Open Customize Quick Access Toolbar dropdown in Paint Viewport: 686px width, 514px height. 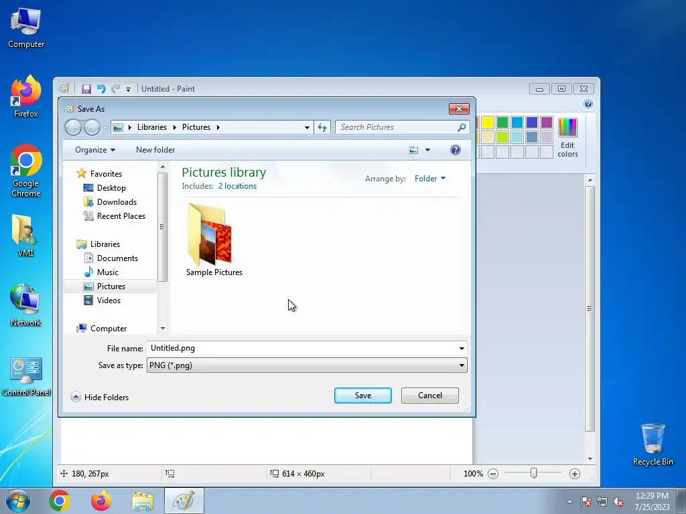click(x=128, y=89)
